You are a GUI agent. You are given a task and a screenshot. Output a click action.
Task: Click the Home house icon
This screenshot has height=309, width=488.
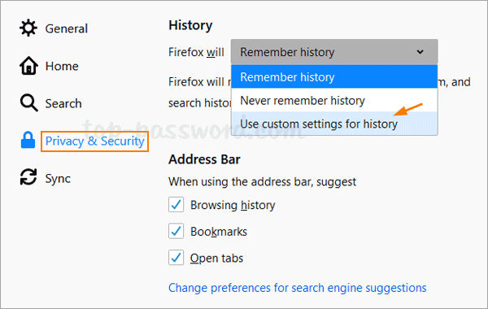coord(28,66)
